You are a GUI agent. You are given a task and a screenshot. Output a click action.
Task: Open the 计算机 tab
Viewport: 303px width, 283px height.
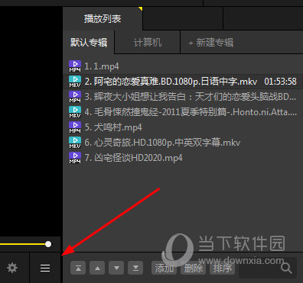point(148,43)
